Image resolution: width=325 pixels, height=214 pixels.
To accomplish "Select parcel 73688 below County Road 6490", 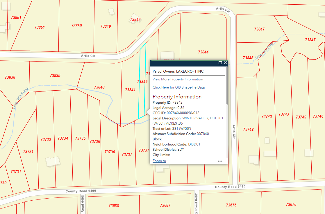I will (114, 206).
